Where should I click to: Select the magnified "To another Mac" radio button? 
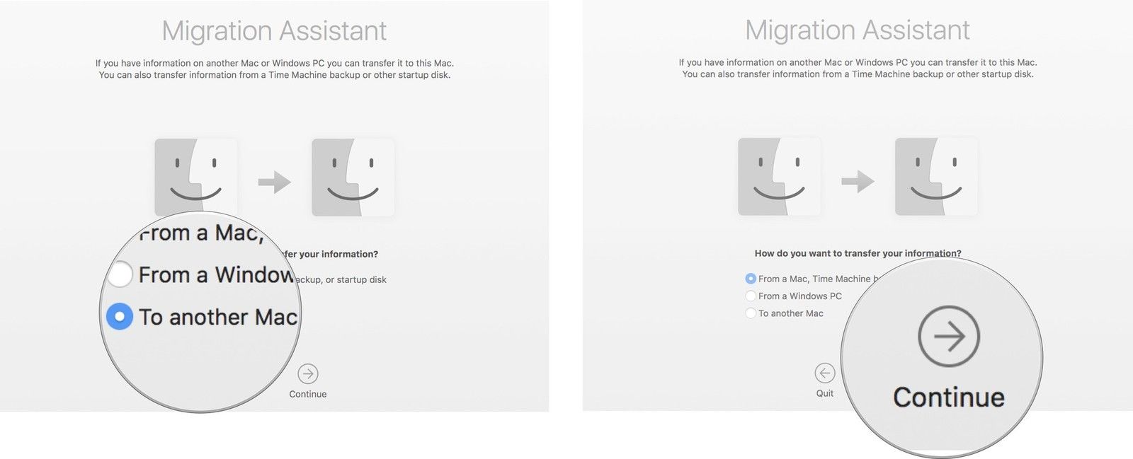(120, 317)
